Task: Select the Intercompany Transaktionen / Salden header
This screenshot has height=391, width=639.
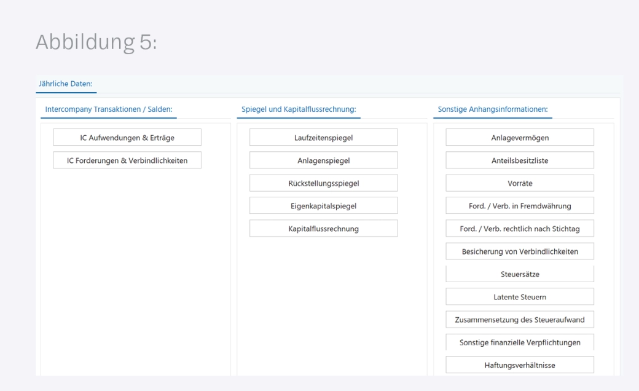Action: tap(109, 109)
